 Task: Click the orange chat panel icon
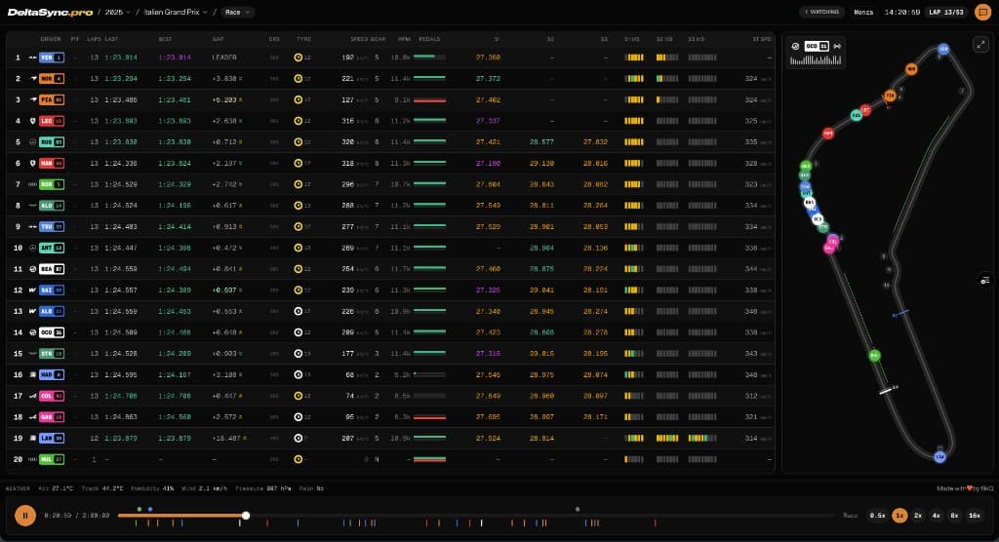982,13
